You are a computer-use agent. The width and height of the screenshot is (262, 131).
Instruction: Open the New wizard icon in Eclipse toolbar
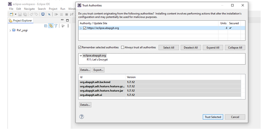11,14
